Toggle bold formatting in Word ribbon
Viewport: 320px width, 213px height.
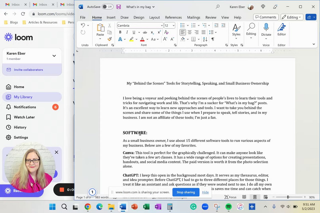(120, 32)
